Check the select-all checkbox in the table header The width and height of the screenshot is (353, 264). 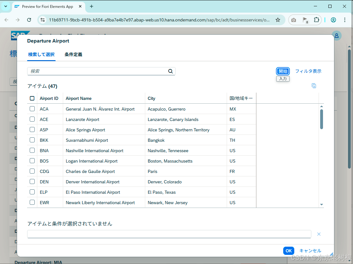pyautogui.click(x=32, y=98)
